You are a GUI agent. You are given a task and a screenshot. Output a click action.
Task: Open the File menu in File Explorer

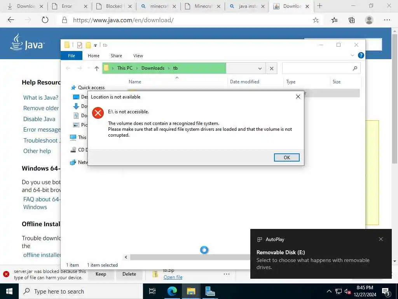coord(72,55)
